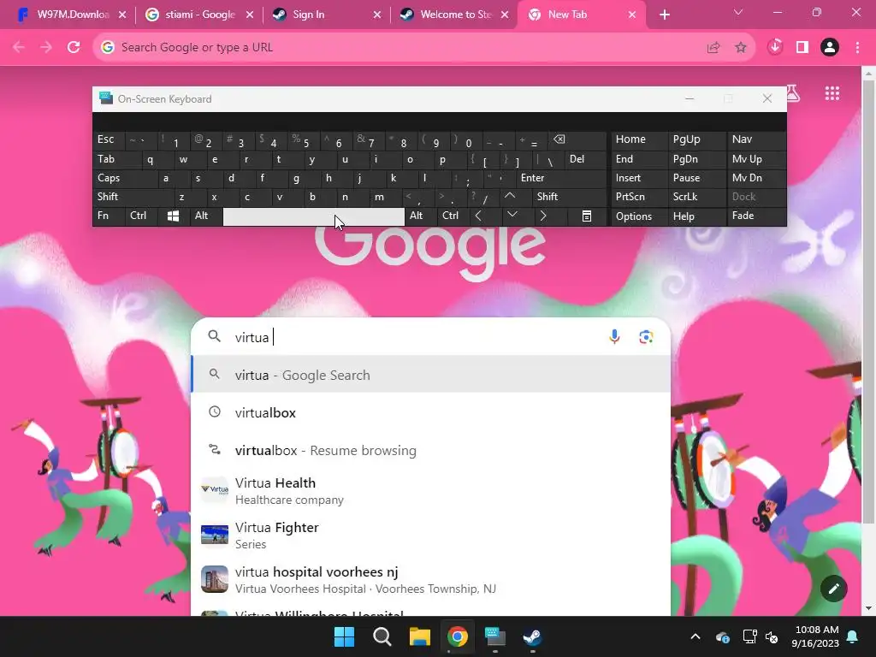Toggle the left Ctrl key on the On-Screen Keyboard

coord(141,216)
